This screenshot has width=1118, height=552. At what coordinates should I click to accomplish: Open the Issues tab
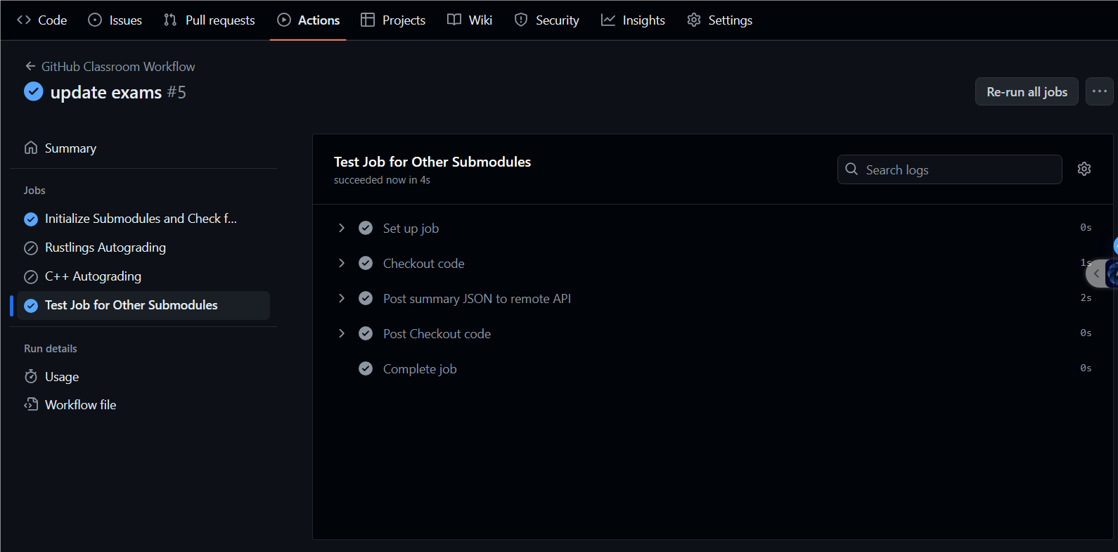[115, 20]
